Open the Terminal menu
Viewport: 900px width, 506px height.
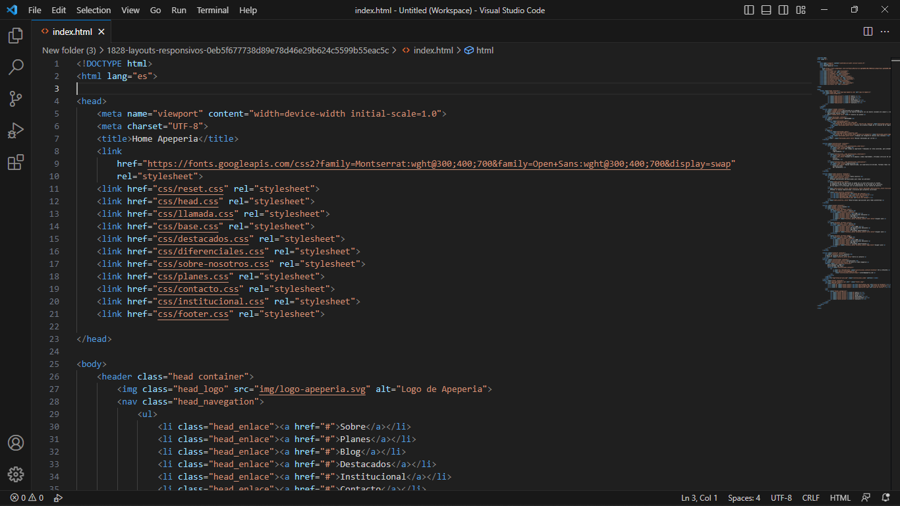[213, 10]
